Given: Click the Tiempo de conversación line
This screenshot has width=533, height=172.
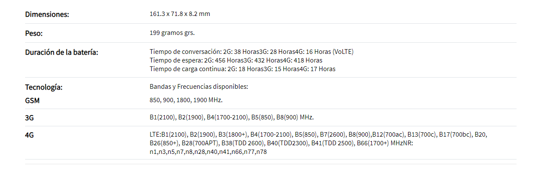Looking at the screenshot, I should [252, 52].
